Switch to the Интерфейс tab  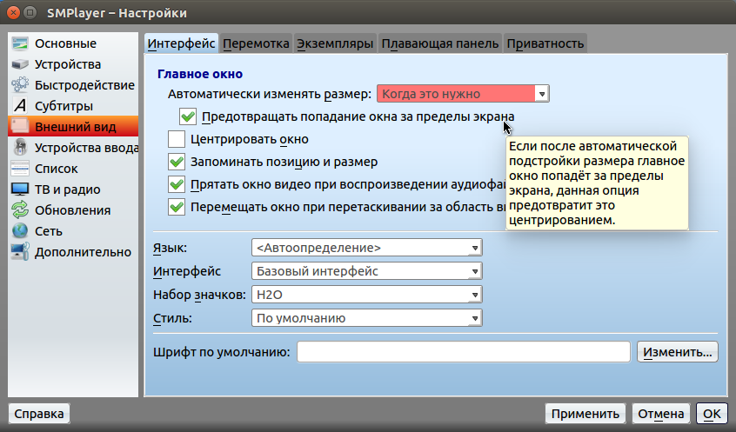(181, 43)
